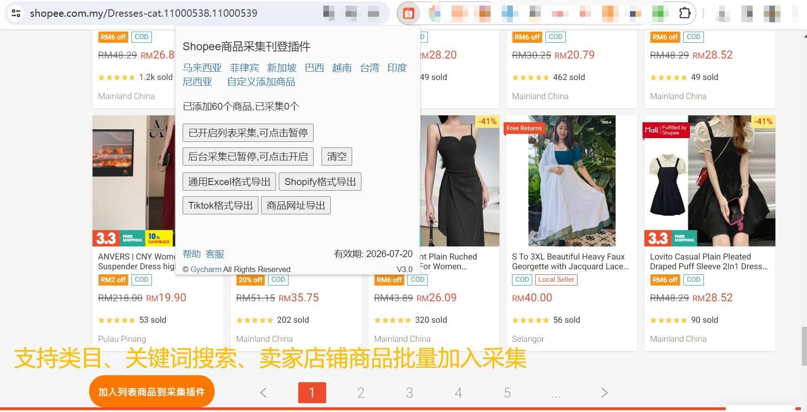Export using Tiktok格式导出 button
Viewport: 807px width, 412px height.
tap(221, 205)
